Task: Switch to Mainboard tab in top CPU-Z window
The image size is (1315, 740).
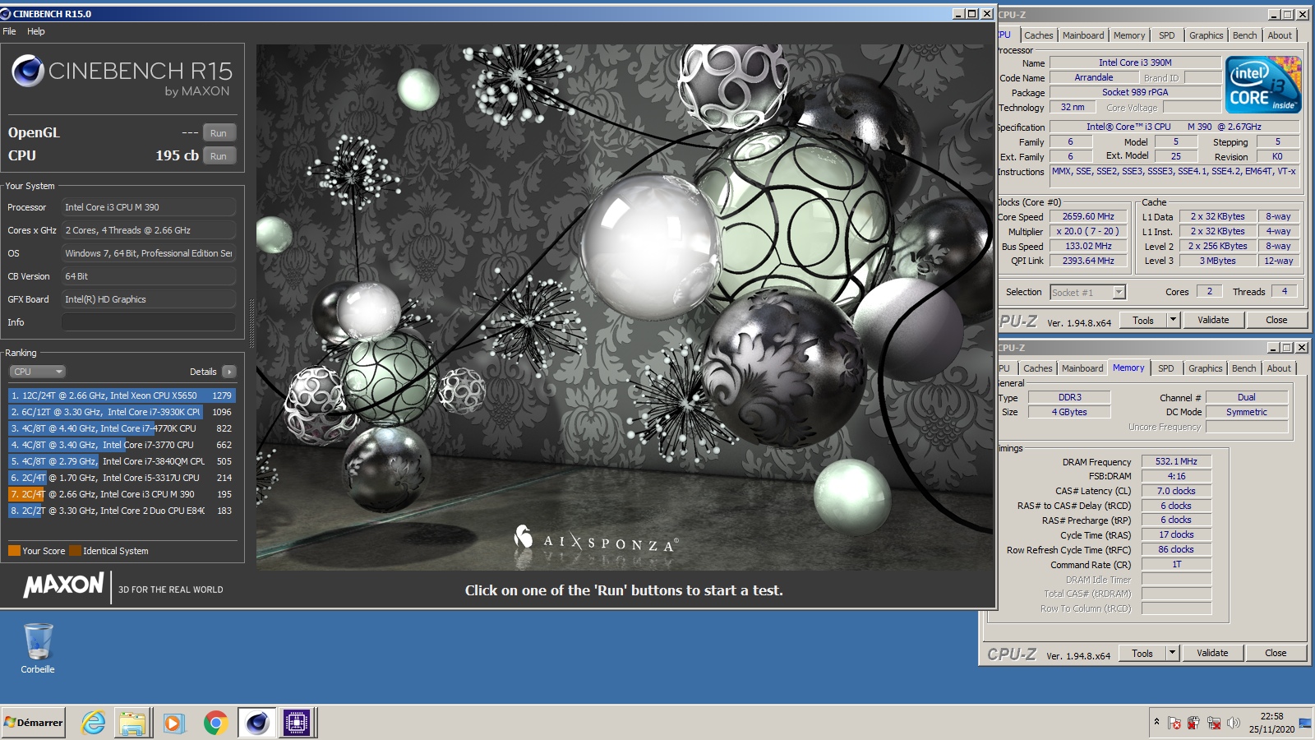Action: click(x=1083, y=35)
